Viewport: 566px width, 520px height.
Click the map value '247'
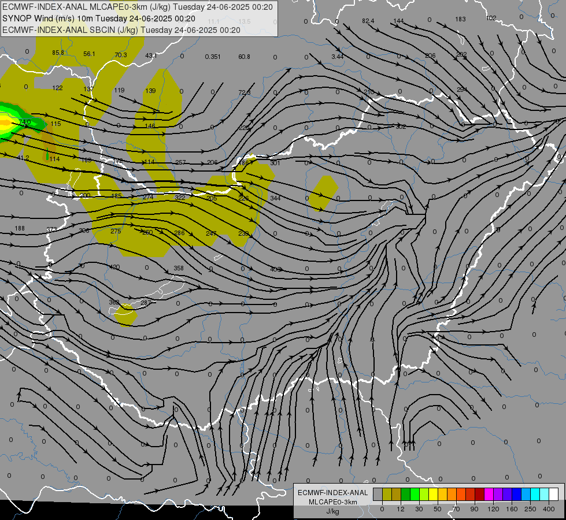tap(211, 233)
